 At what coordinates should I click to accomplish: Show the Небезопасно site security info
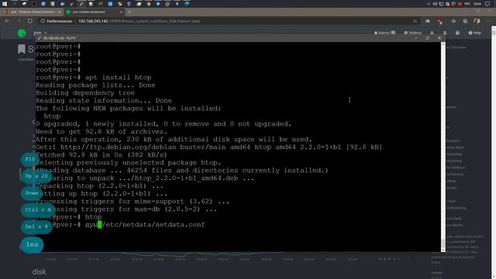tap(57, 21)
